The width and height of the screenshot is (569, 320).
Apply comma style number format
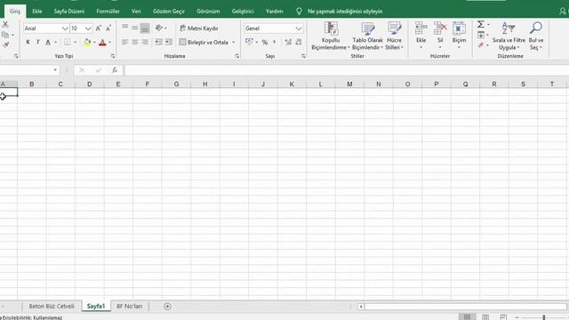275,42
